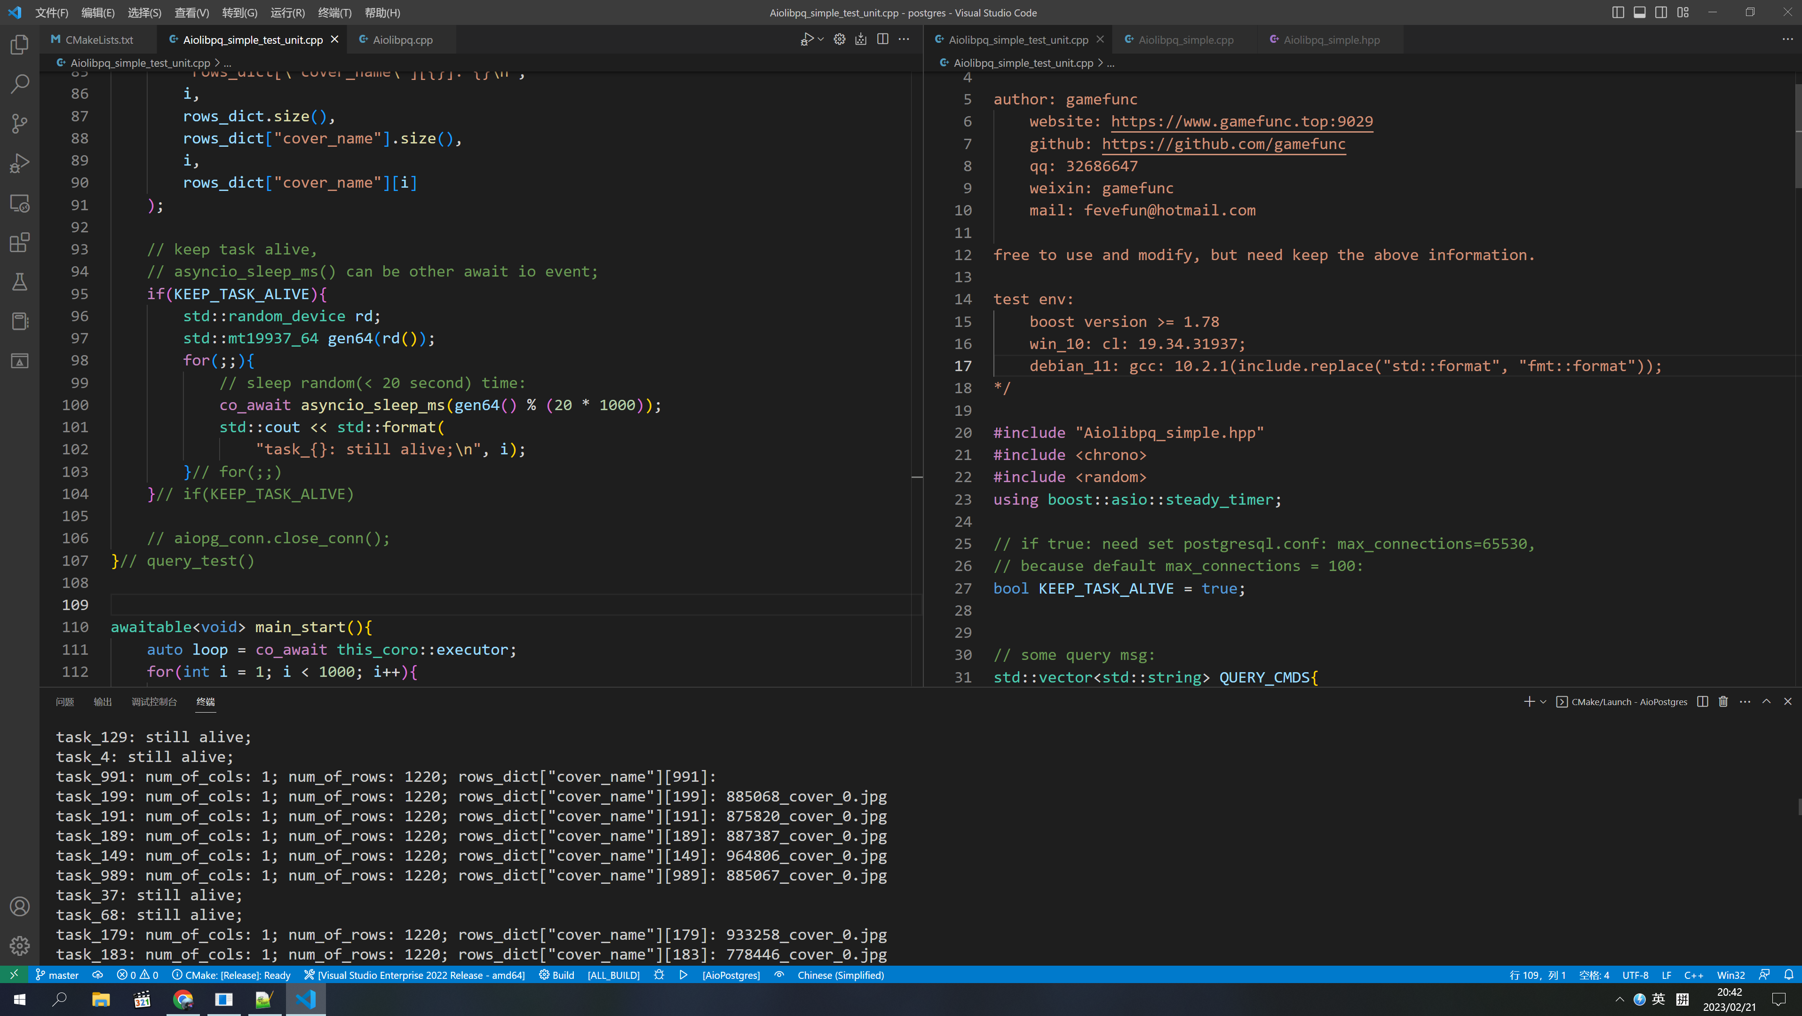Image resolution: width=1802 pixels, height=1016 pixels.
Task: Close the left Aiolibpq_simple_test_unit.cpp tab
Action: point(334,39)
